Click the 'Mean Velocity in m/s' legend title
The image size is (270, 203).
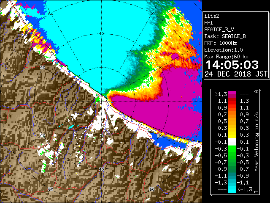[x=256, y=142]
